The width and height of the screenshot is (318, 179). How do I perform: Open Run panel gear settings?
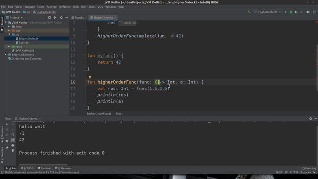click(x=310, y=119)
